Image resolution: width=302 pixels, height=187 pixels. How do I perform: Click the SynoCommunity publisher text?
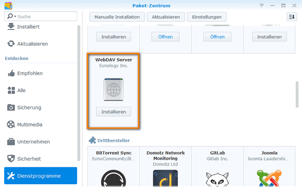coord(113,159)
